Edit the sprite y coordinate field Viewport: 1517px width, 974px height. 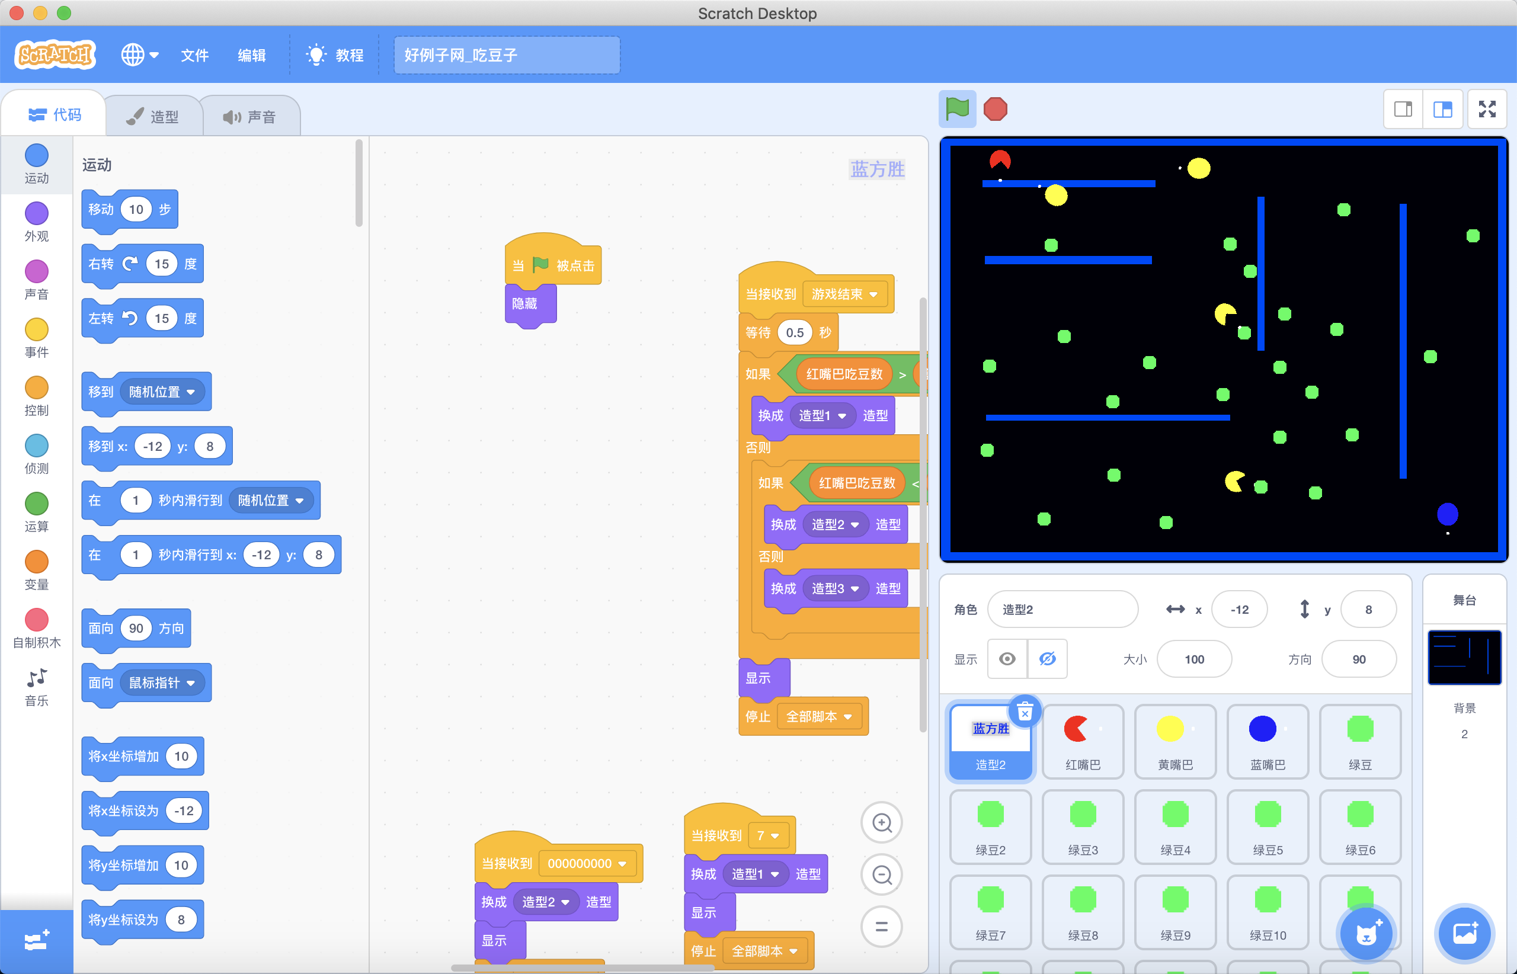pos(1368,609)
